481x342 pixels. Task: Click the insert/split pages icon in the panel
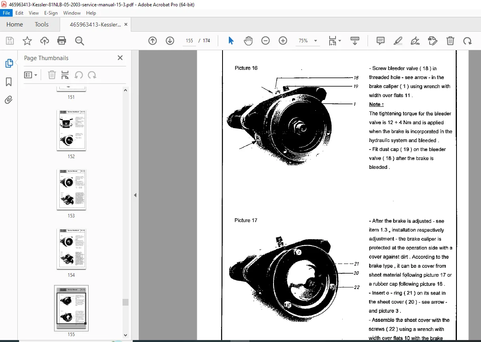65,75
